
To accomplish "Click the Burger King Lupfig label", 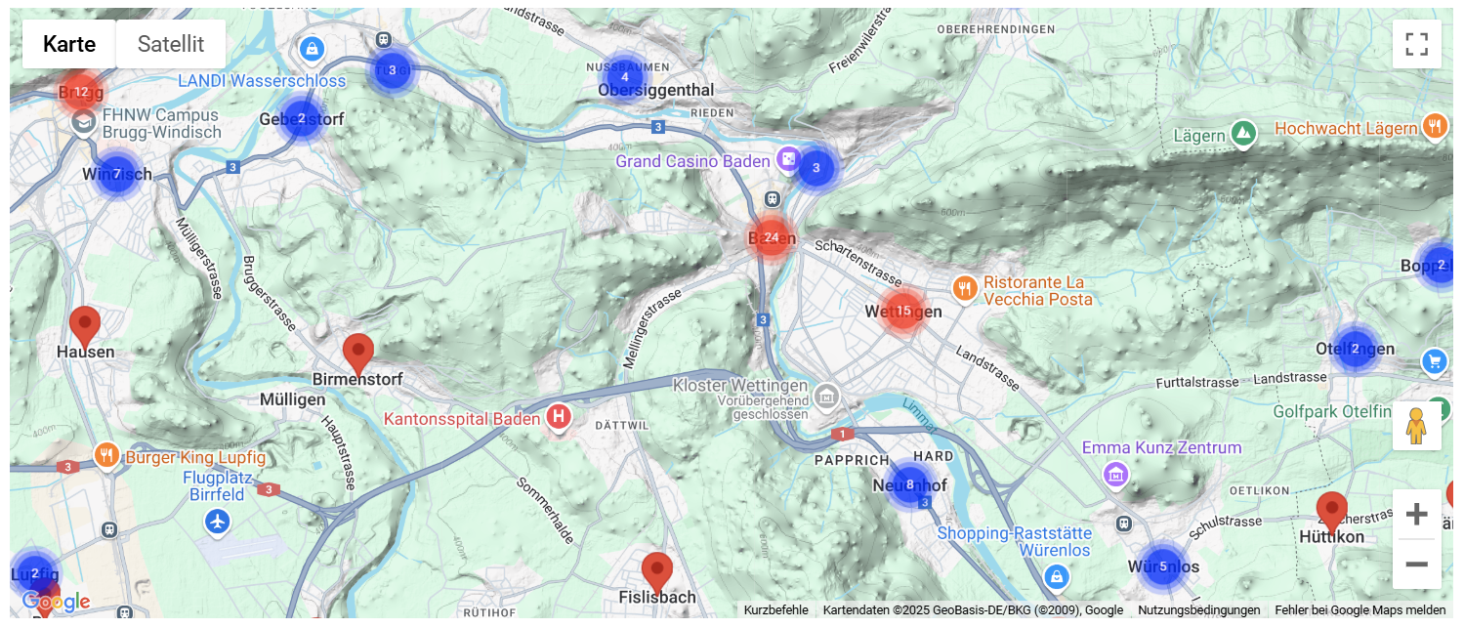I will pos(195,457).
